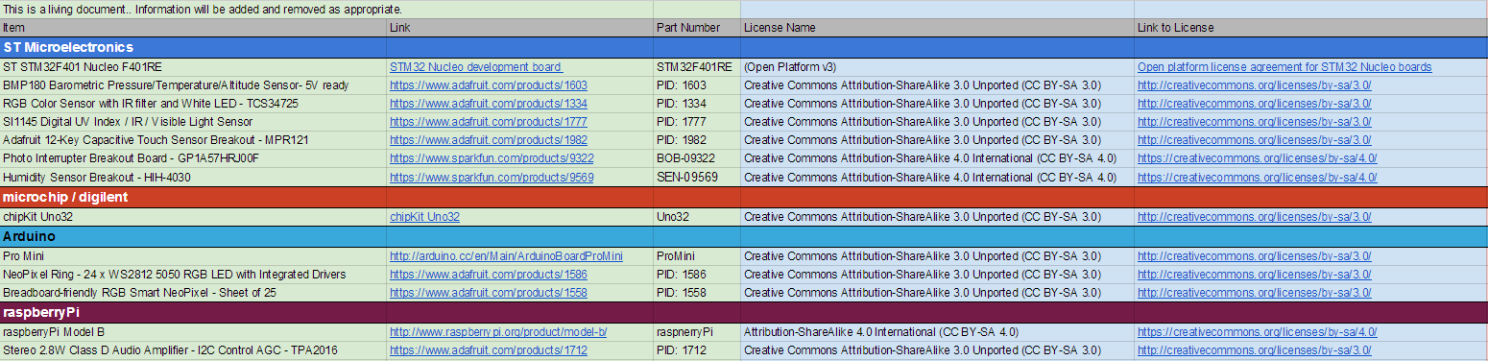Visit the adafruit.com/products/1586 link
Image resolution: width=1488 pixels, height=361 pixels.
click(489, 275)
